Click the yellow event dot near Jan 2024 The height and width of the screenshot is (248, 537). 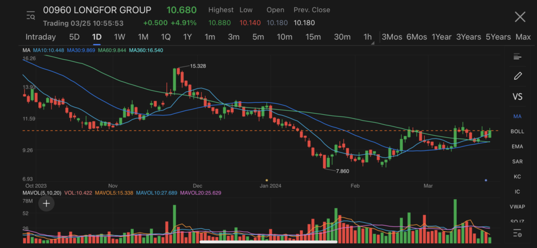(267, 180)
